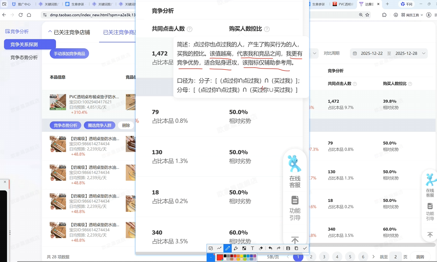Collapse the 已关注竞争店铺 section arrow
Image resolution: width=437 pixels, height=262 pixels.
point(50,32)
